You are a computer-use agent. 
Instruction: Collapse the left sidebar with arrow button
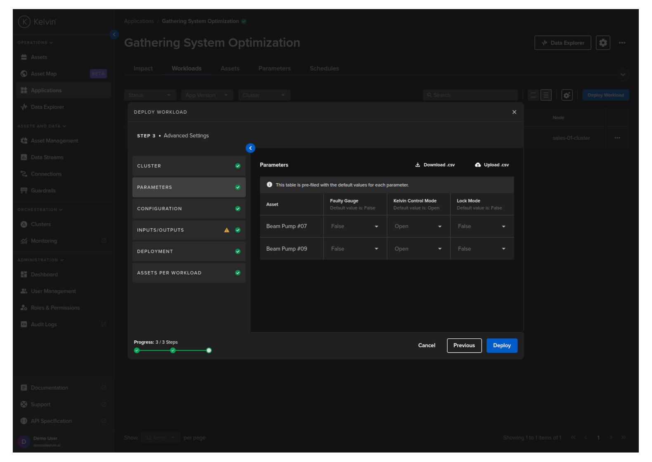[x=114, y=35]
